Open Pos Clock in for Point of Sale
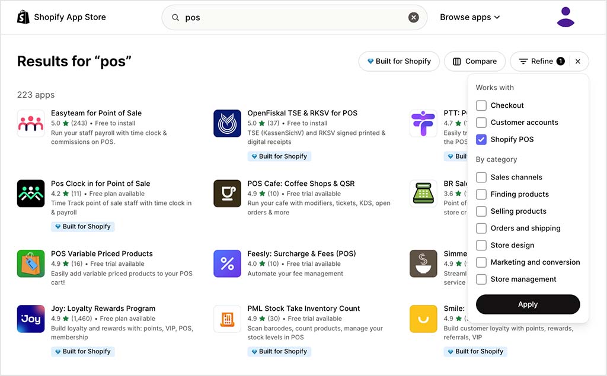Screen dimensions: 607x376 101,184
